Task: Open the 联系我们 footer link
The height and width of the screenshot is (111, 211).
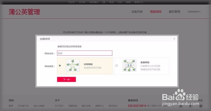Action: tap(113, 106)
